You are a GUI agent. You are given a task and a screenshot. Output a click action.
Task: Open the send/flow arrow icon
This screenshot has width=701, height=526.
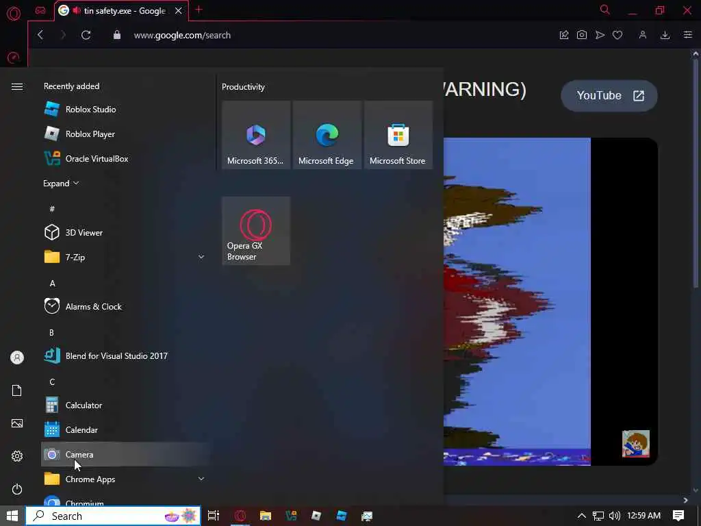click(x=600, y=35)
